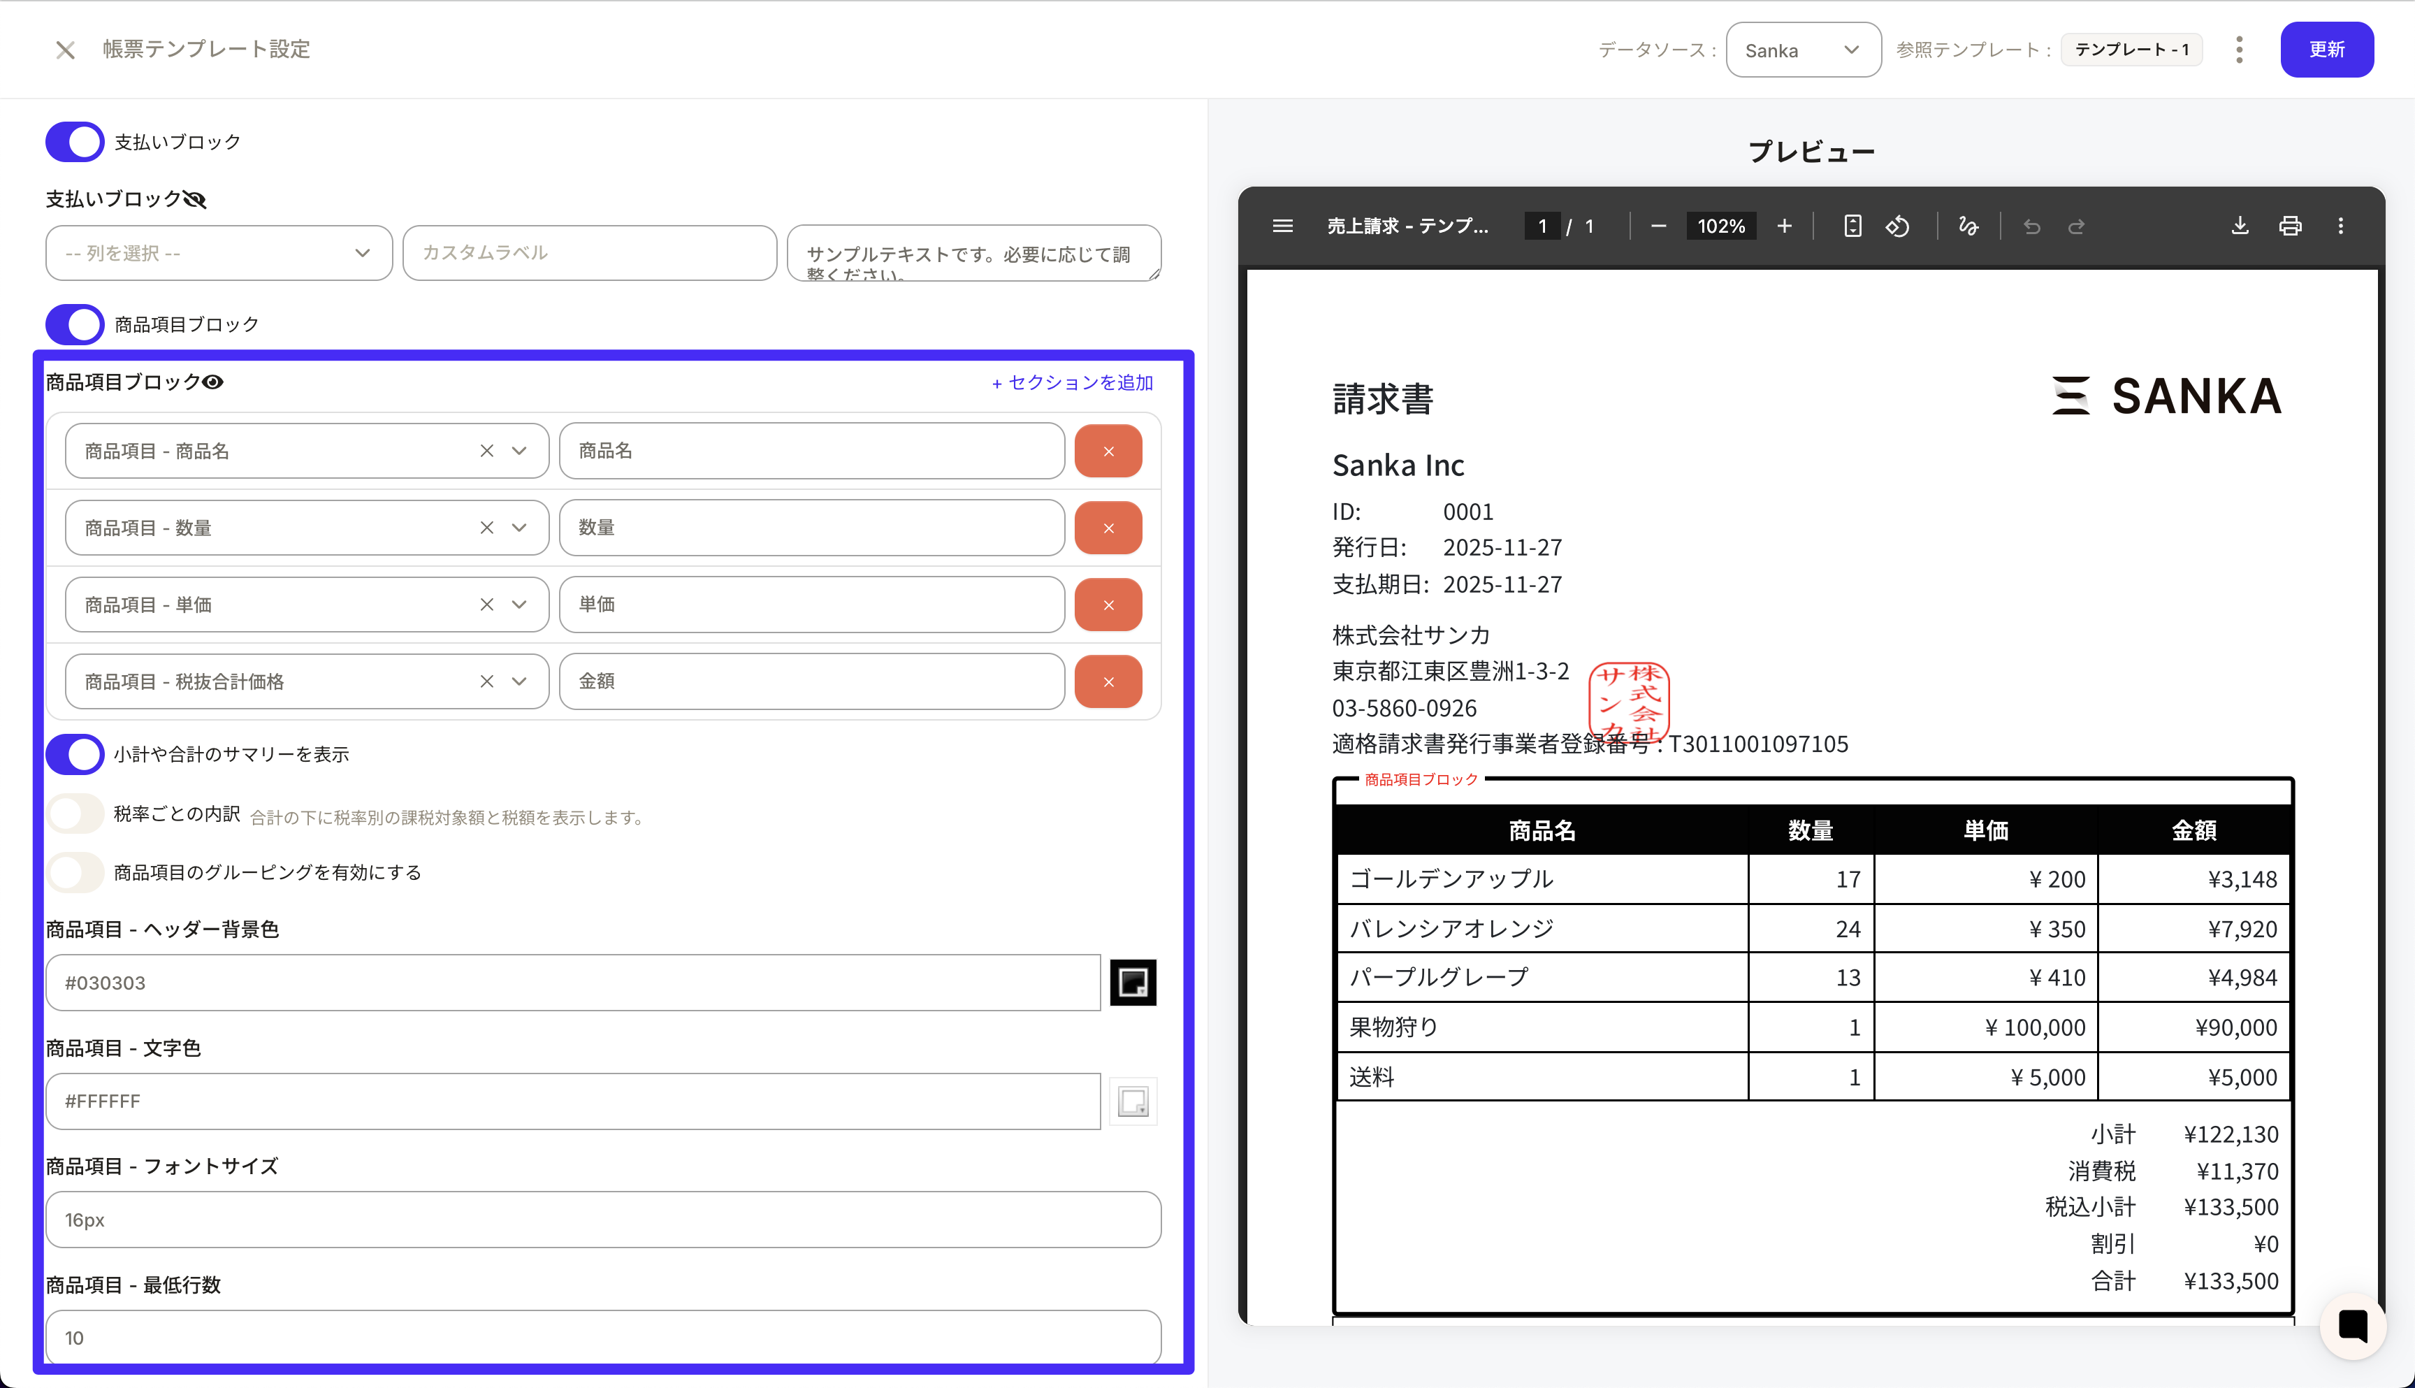Delete the 商品名 column row
Screen dimensions: 2415x1388
(x=1108, y=451)
